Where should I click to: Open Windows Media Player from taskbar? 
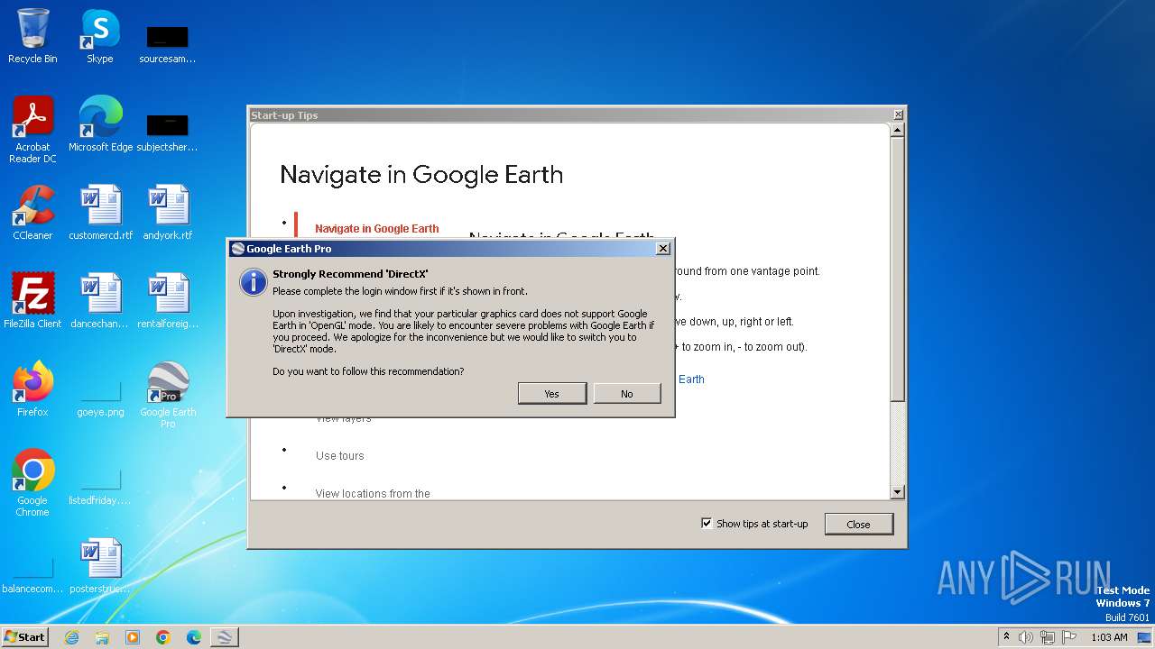(133, 637)
